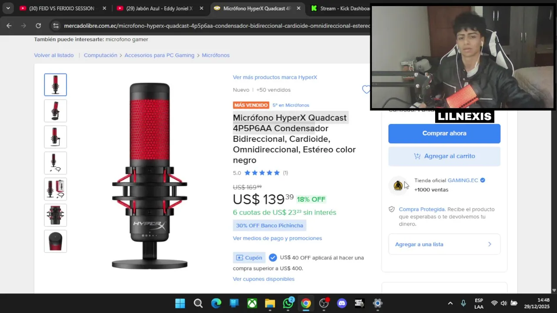The width and height of the screenshot is (557, 313).
Task: Open the GTA V taskbar icon
Action: coord(359,303)
